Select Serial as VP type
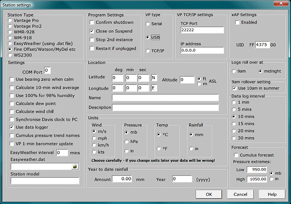The height and width of the screenshot is (204, 291). click(148, 23)
